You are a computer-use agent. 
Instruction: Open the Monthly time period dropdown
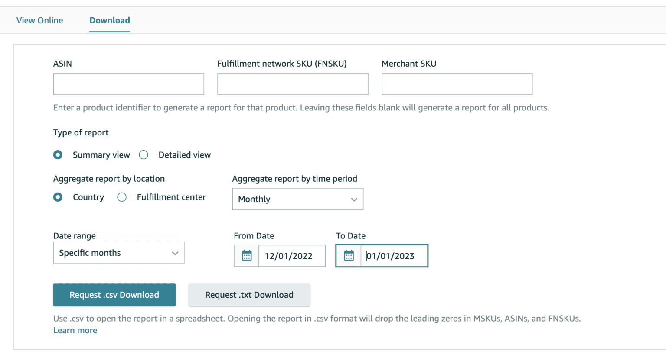point(297,199)
